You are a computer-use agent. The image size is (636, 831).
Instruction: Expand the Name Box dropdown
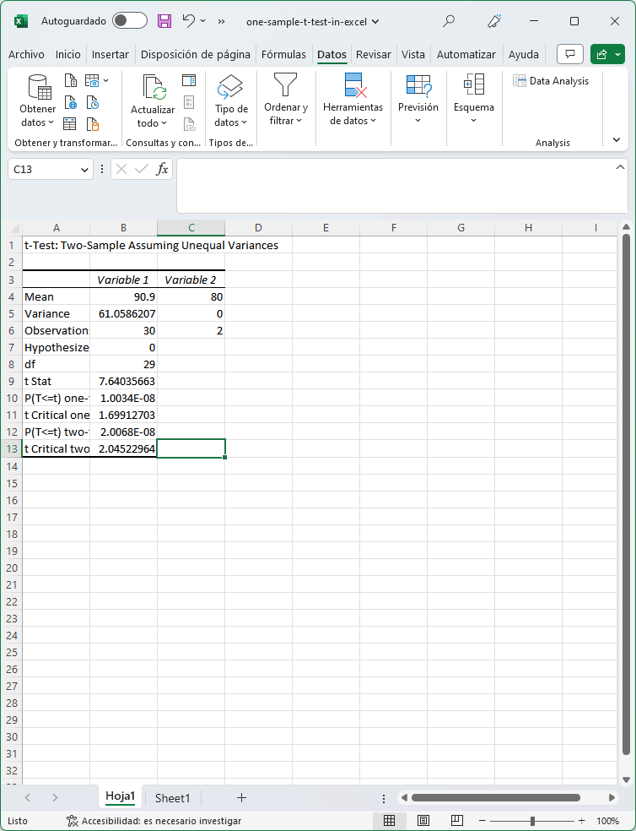point(84,170)
